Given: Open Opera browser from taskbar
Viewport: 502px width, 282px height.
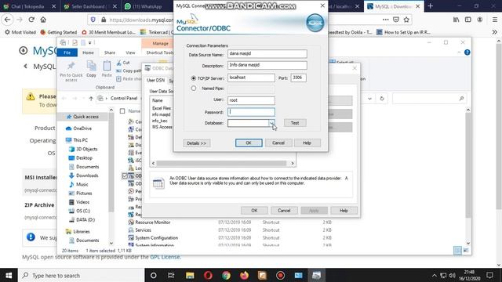Looking at the screenshot, I should [x=208, y=275].
